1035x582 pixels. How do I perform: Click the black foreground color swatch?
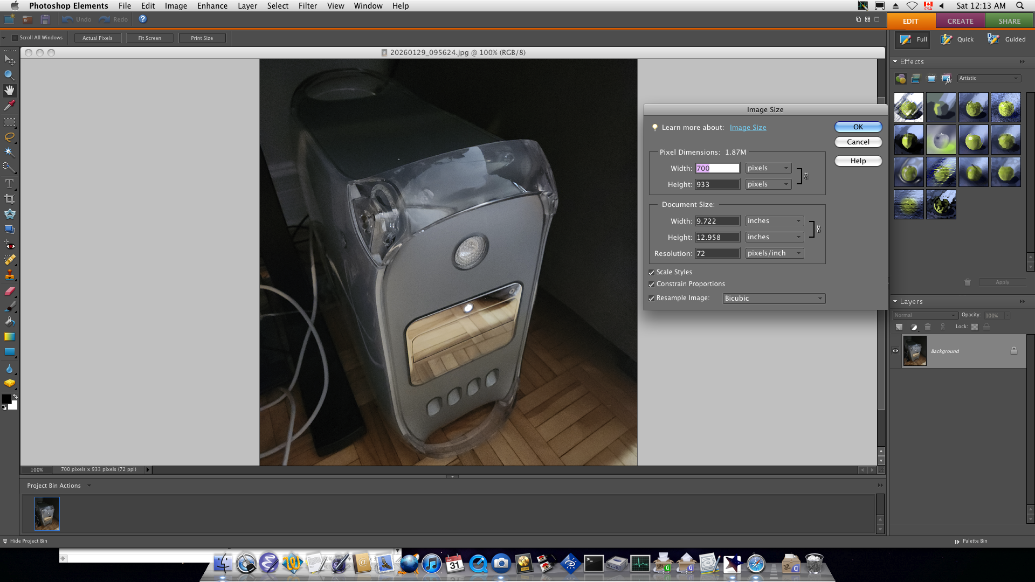6,399
